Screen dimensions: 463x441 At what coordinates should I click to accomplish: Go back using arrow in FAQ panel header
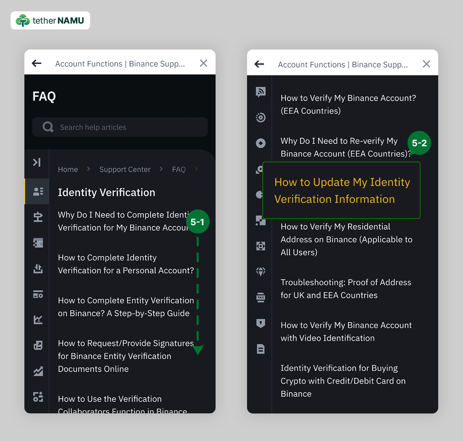37,63
